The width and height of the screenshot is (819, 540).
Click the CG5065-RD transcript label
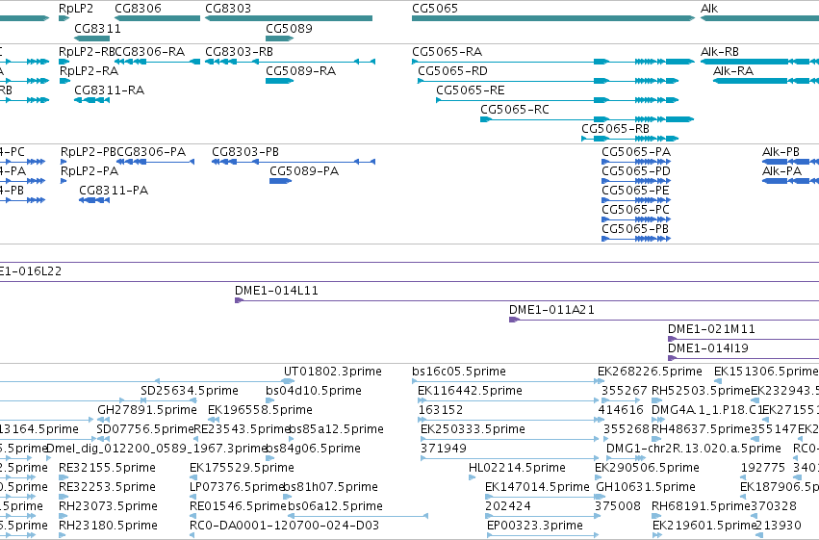coord(452,71)
